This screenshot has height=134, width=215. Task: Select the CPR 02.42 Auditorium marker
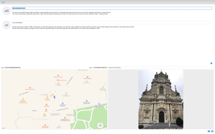[x=67, y=115]
